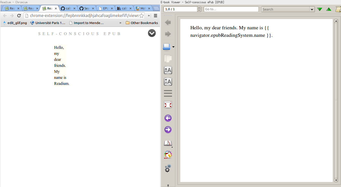This screenshot has width=341, height=187.
Task: Switch to the calibre books icon tab
Action: pyautogui.click(x=124, y=8)
